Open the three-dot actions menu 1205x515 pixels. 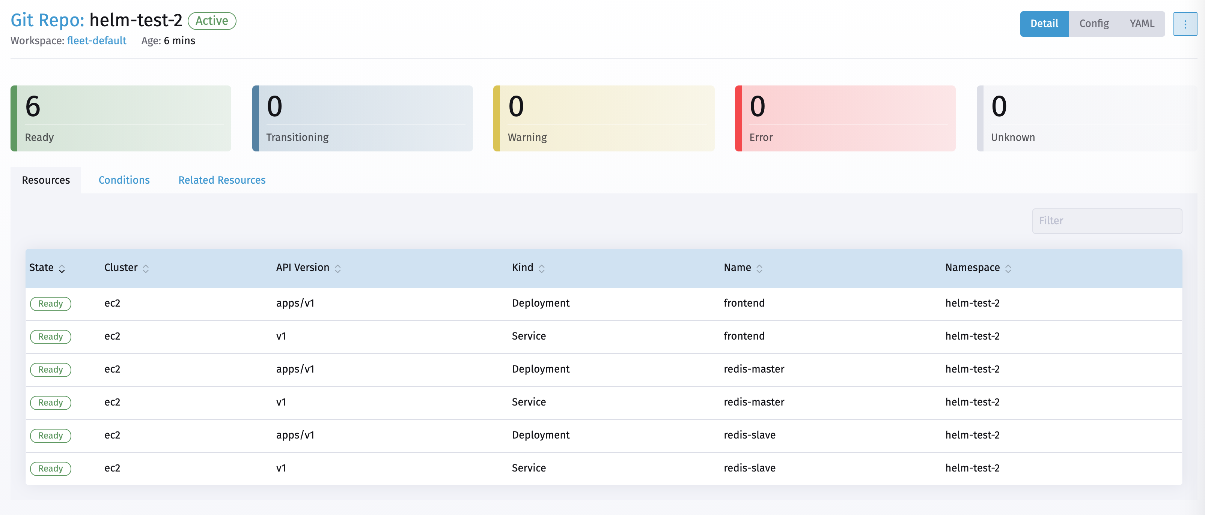(x=1185, y=24)
